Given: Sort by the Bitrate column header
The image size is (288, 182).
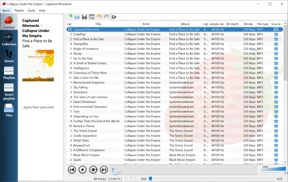Looking at the screenshot, I should pyautogui.click(x=248, y=24).
